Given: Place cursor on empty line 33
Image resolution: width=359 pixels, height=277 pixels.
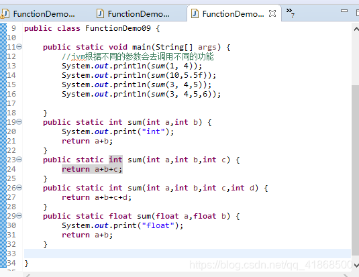Looking at the screenshot, I should [x=187, y=254].
